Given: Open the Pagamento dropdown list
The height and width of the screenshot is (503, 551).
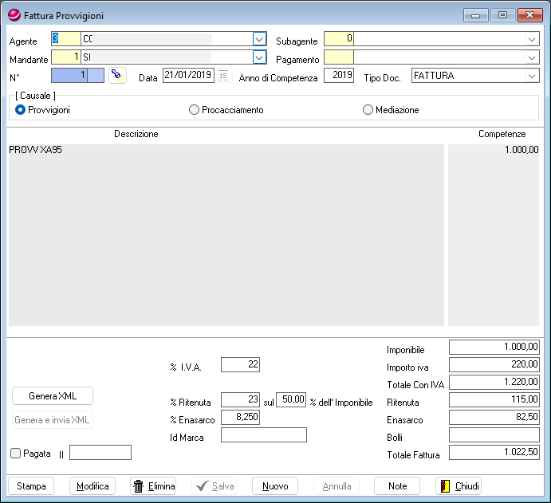Looking at the screenshot, I should coord(532,57).
